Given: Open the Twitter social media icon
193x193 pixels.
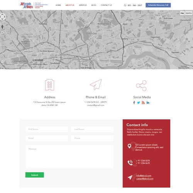Looking at the screenshot, I should coord(139,103).
